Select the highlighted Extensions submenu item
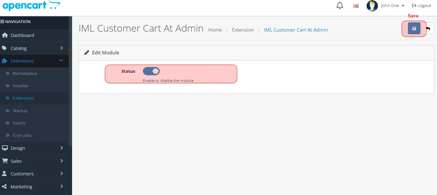Image resolution: width=437 pixels, height=195 pixels. pos(34,98)
